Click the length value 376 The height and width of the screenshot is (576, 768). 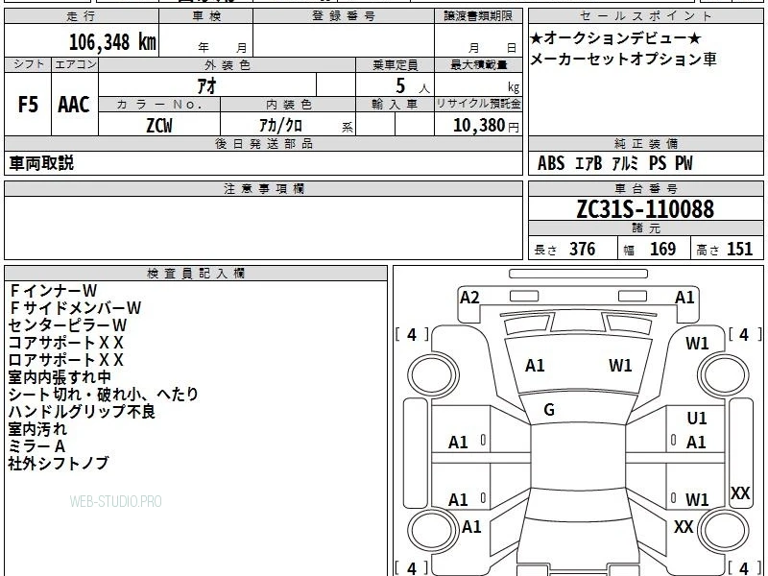(583, 249)
